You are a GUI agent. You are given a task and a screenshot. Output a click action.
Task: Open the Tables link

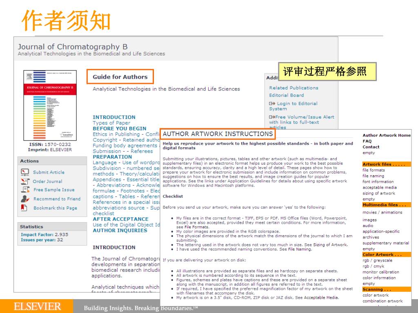click(x=127, y=196)
